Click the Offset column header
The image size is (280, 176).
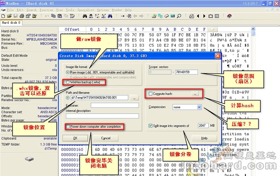click(72, 29)
